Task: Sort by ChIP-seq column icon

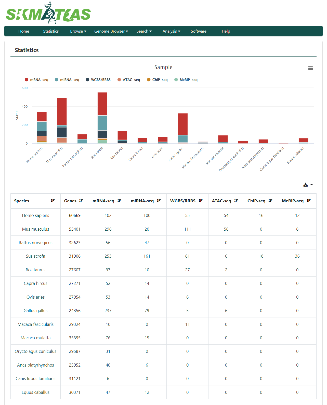Action: [270, 201]
